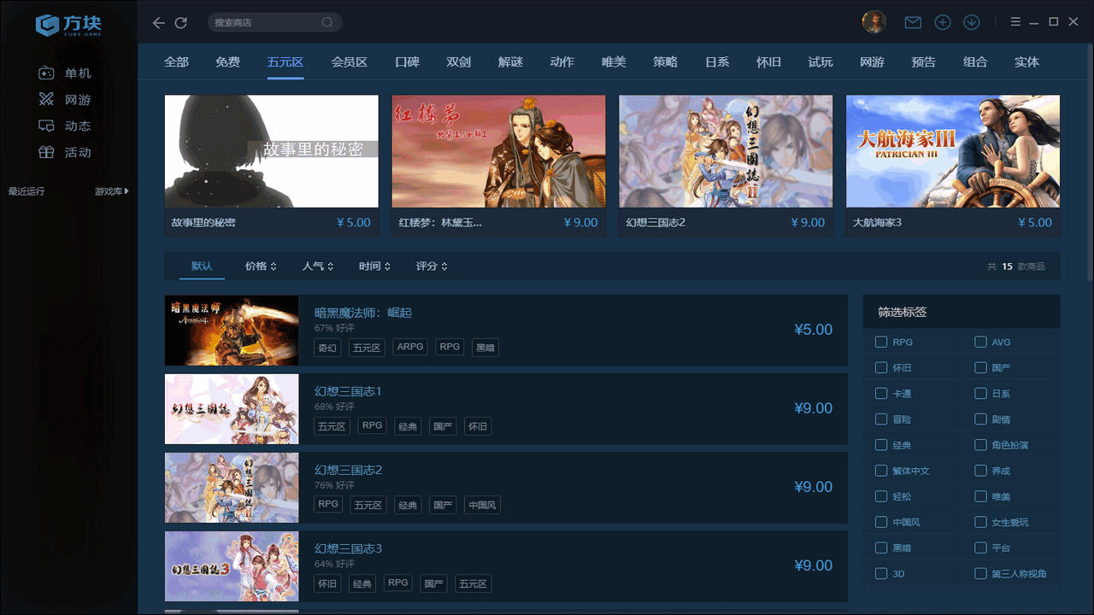The width and height of the screenshot is (1094, 615).
Task: Open the 幻想三国志2 game page
Action: tap(725, 151)
